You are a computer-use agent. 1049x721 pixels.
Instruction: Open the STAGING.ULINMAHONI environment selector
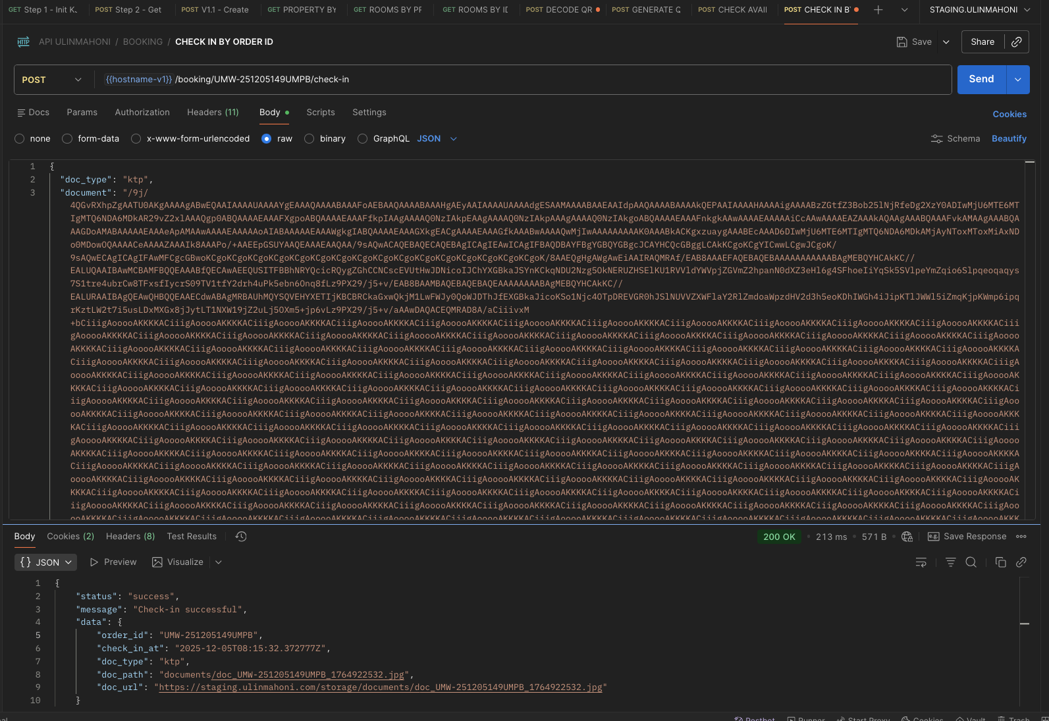coord(979,10)
